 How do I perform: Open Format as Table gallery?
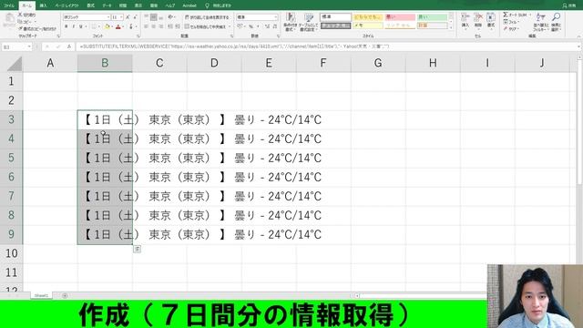pyautogui.click(x=309, y=22)
